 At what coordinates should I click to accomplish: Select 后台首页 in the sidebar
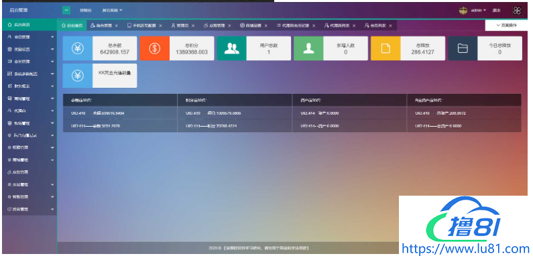[x=29, y=25]
